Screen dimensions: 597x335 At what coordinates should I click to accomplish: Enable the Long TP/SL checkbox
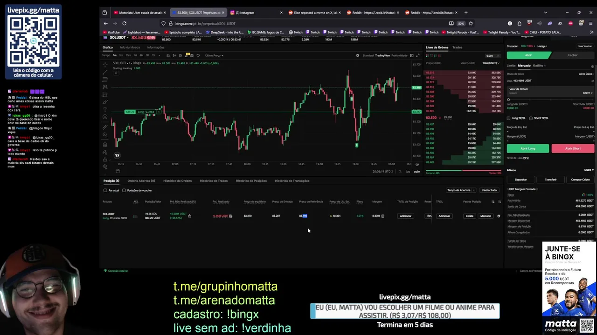tap(508, 118)
